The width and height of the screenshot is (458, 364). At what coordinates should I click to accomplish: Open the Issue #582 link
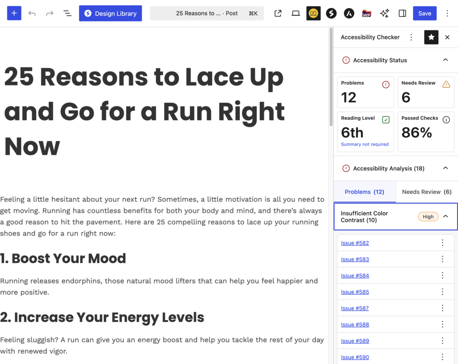coord(355,243)
